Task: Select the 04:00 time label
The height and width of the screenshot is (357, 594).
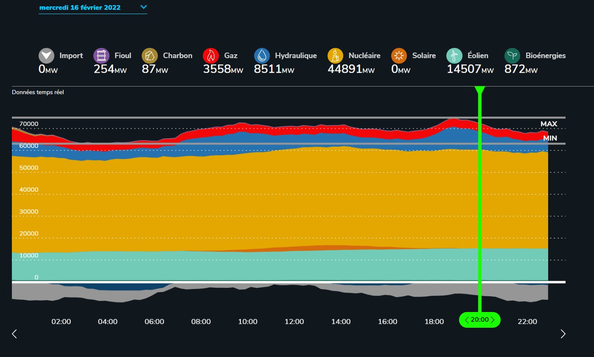Action: tap(108, 321)
